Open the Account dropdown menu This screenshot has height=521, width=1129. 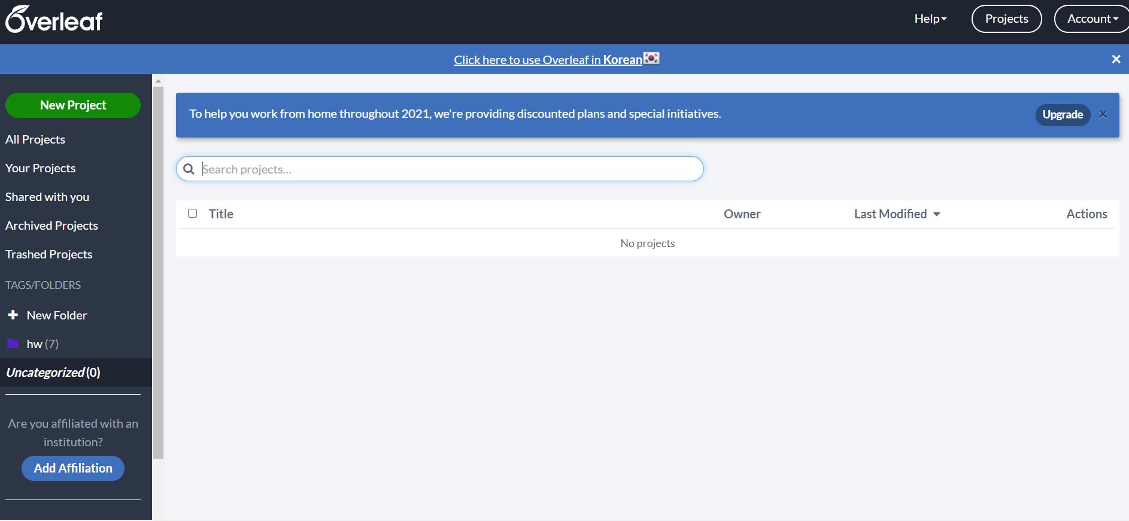tap(1092, 19)
